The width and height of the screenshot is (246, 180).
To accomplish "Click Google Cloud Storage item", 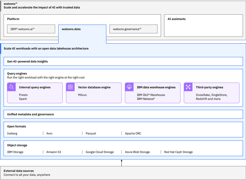I will (x=100, y=152).
